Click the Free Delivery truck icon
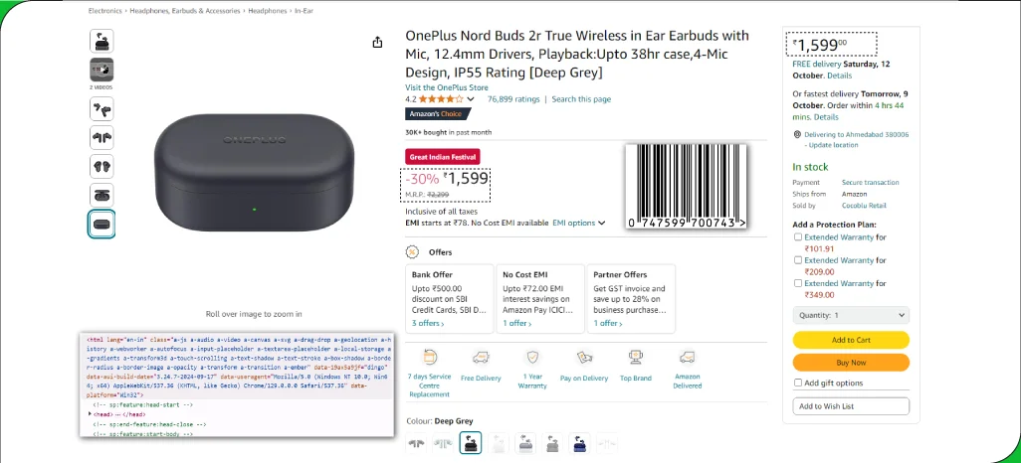Screen dimensions: 1021x463 tap(482, 358)
